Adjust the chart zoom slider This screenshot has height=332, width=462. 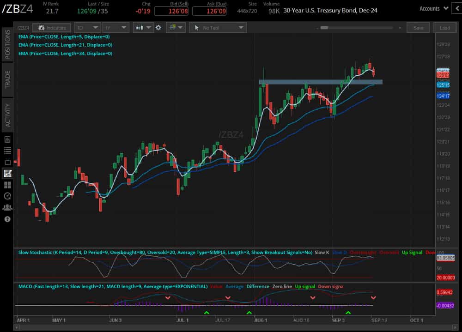[324, 28]
